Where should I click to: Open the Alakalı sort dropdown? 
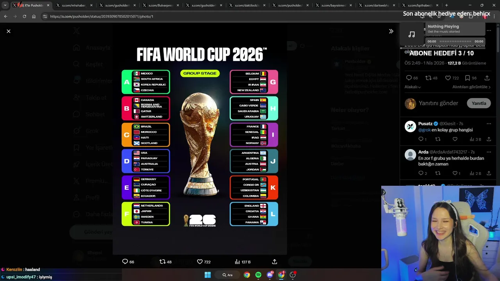tap(412, 87)
